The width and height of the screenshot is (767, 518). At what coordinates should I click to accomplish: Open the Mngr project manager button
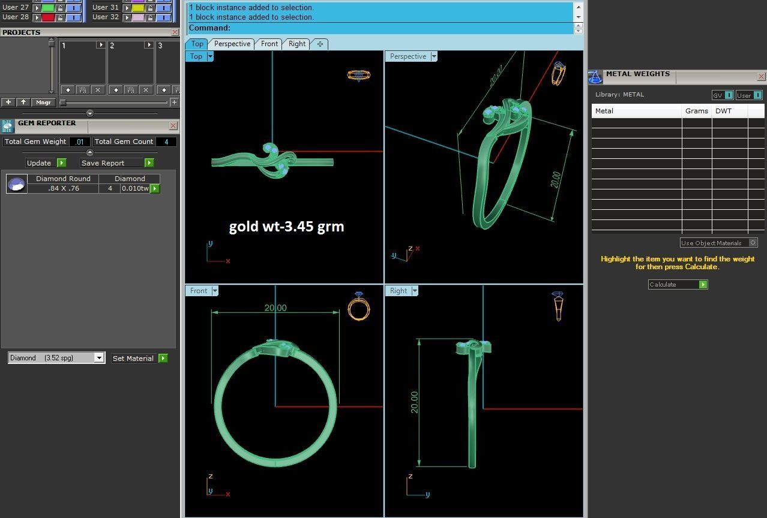click(43, 103)
